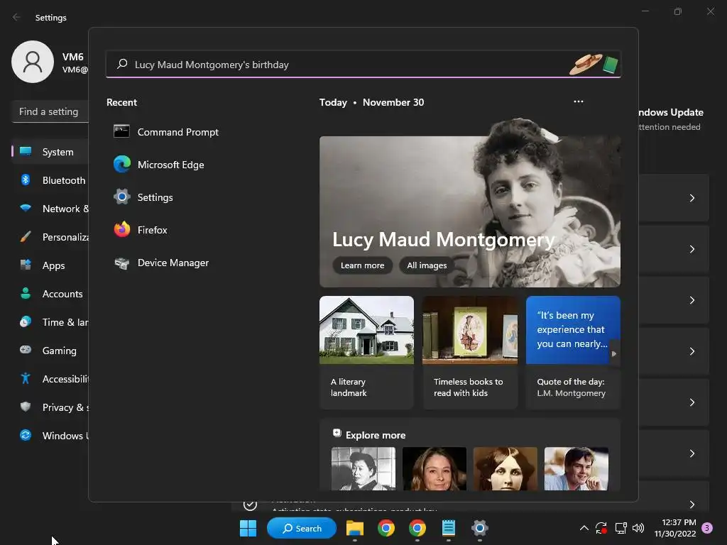
Task: Click the Privacy shield icon
Action: (26, 407)
